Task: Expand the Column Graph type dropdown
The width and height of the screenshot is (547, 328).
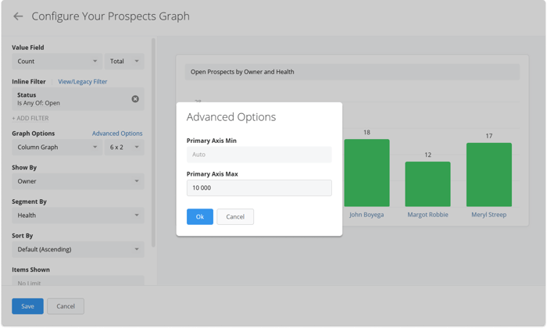Action: pyautogui.click(x=56, y=147)
